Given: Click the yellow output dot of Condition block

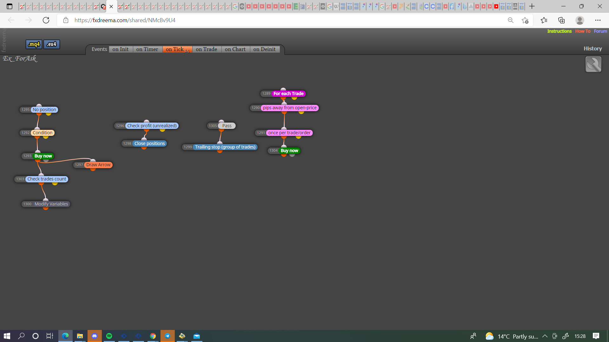Looking at the screenshot, I should tap(46, 137).
